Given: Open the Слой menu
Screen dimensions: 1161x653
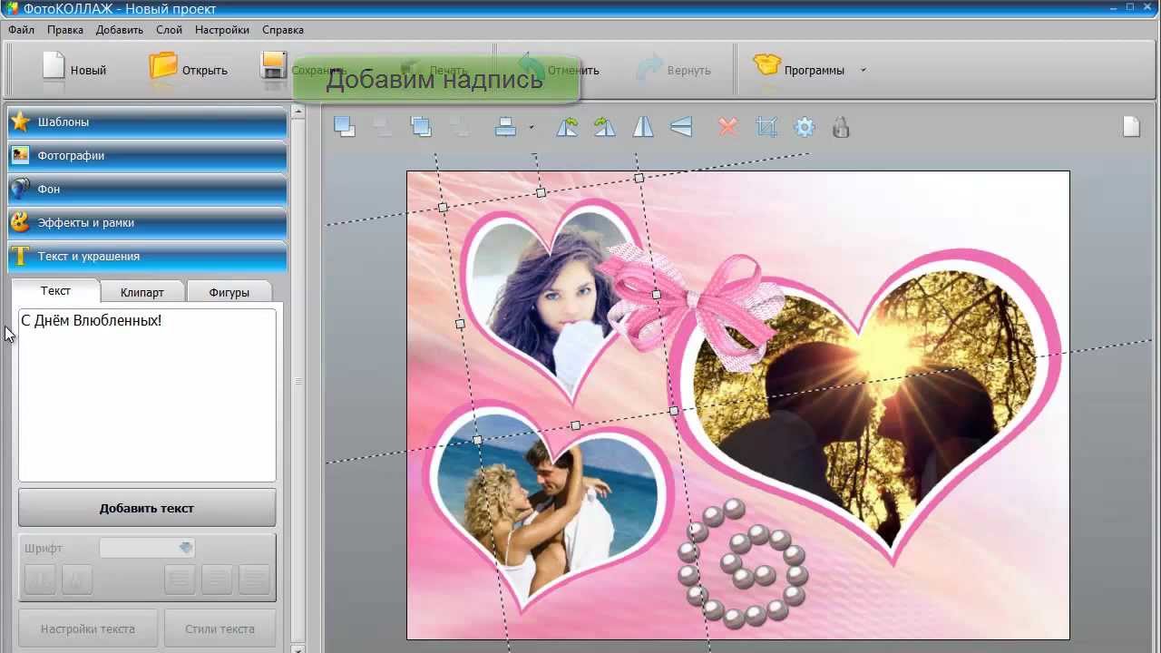Looking at the screenshot, I should (169, 30).
